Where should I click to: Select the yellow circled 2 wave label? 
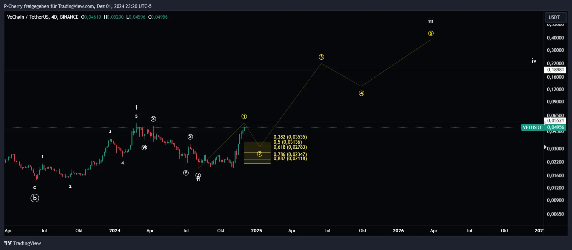point(260,154)
